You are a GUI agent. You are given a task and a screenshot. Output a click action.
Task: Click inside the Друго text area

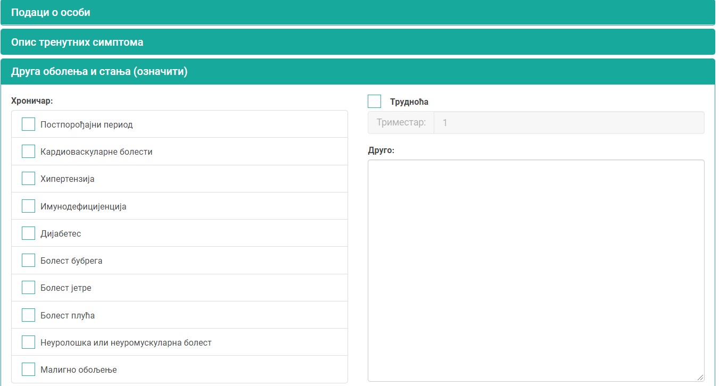(536, 271)
